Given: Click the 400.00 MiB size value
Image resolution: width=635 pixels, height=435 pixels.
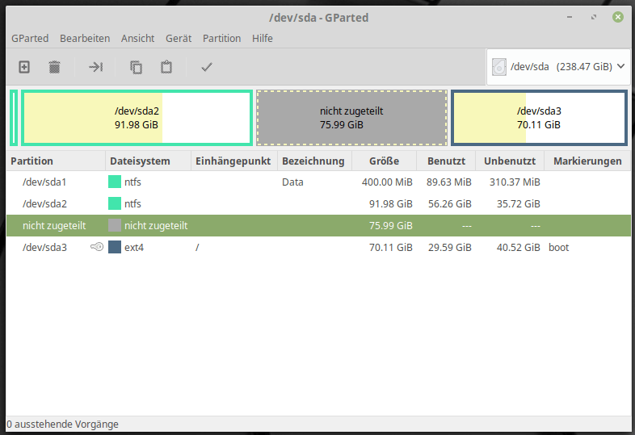Looking at the screenshot, I should [387, 182].
